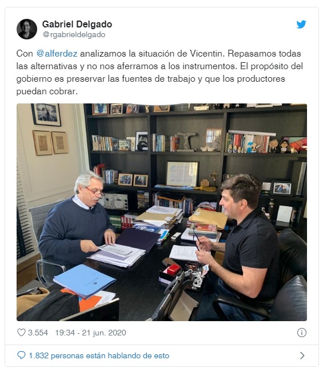Open Gabriel Delgado's profile avatar

point(27,29)
